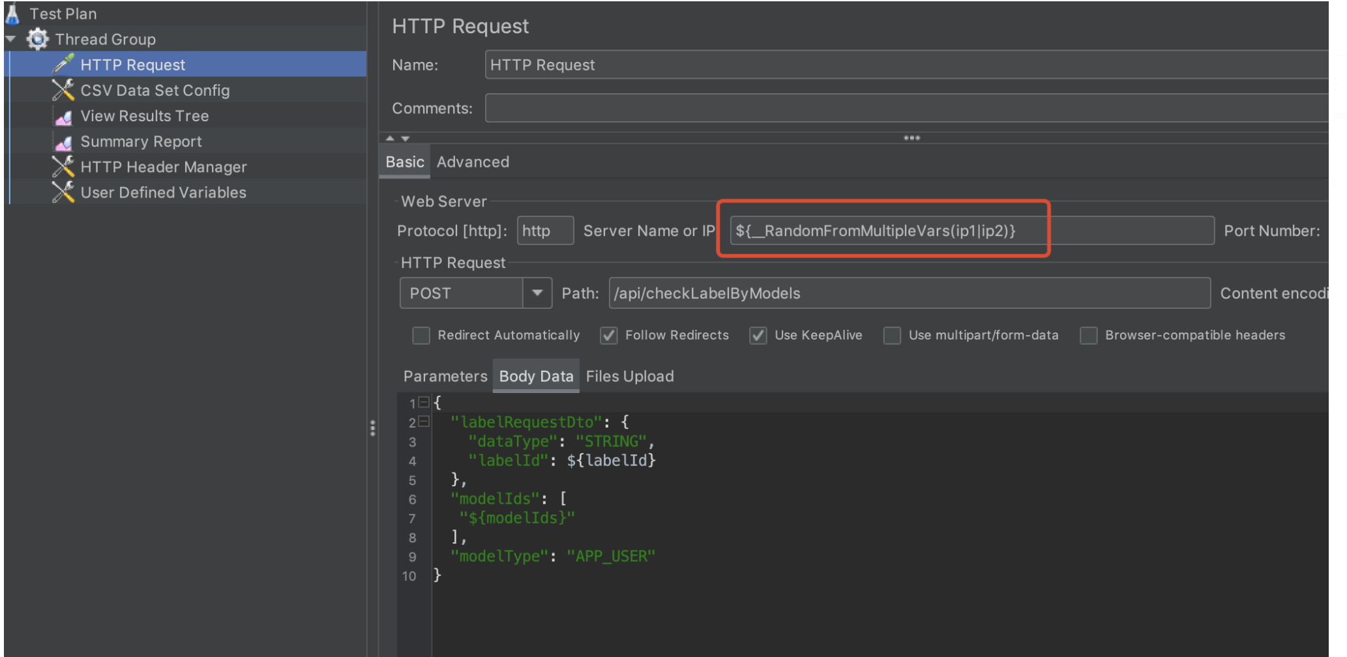Enable Redirect Automatically checkbox
This screenshot has height=657, width=1347.
point(421,336)
